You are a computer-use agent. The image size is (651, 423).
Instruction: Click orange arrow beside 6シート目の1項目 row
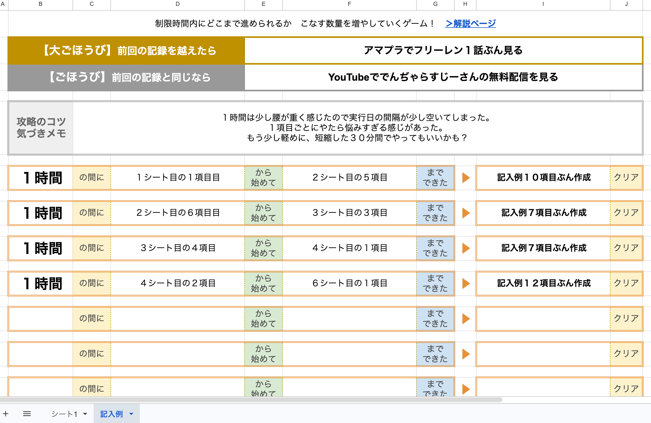coord(466,283)
